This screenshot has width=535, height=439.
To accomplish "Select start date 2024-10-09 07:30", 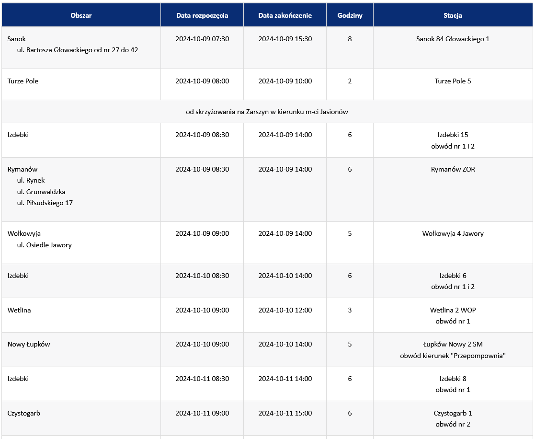I will coord(202,39).
